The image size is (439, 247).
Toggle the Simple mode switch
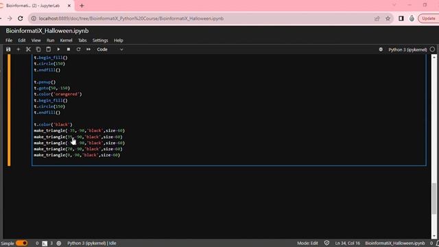[x=21, y=243]
